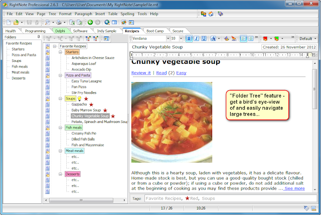
Task: Apply the green highlight color swatch
Action: point(276,38)
